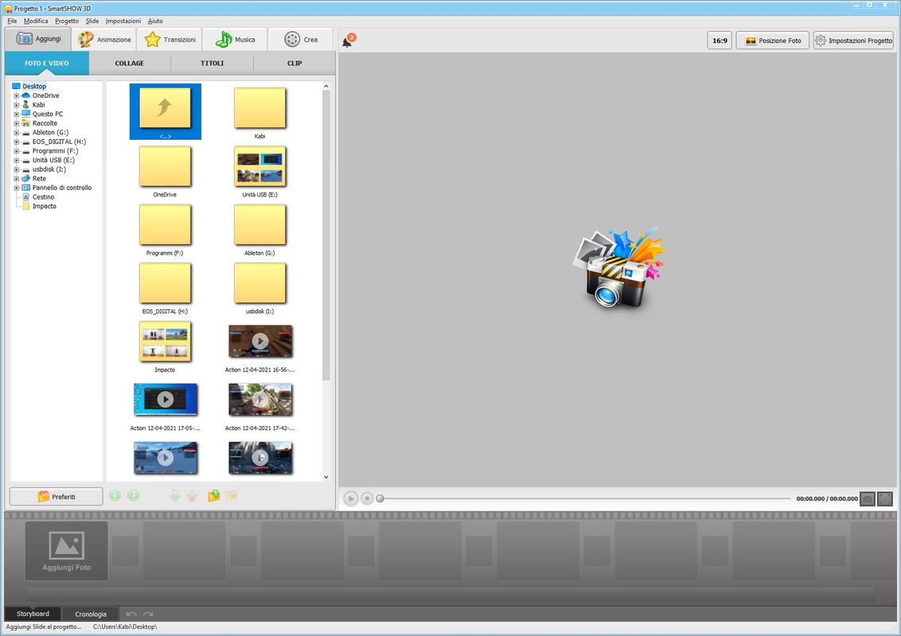Click the preview seek slider handle

click(380, 498)
